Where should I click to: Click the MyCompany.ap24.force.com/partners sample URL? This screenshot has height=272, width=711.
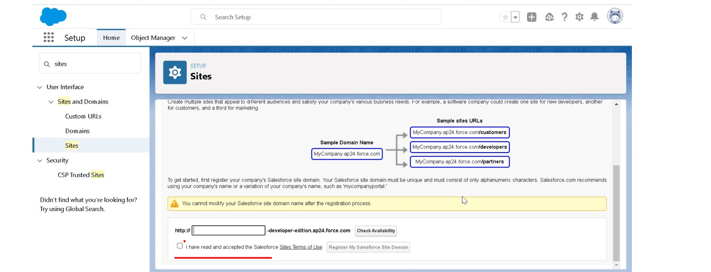[x=460, y=162]
